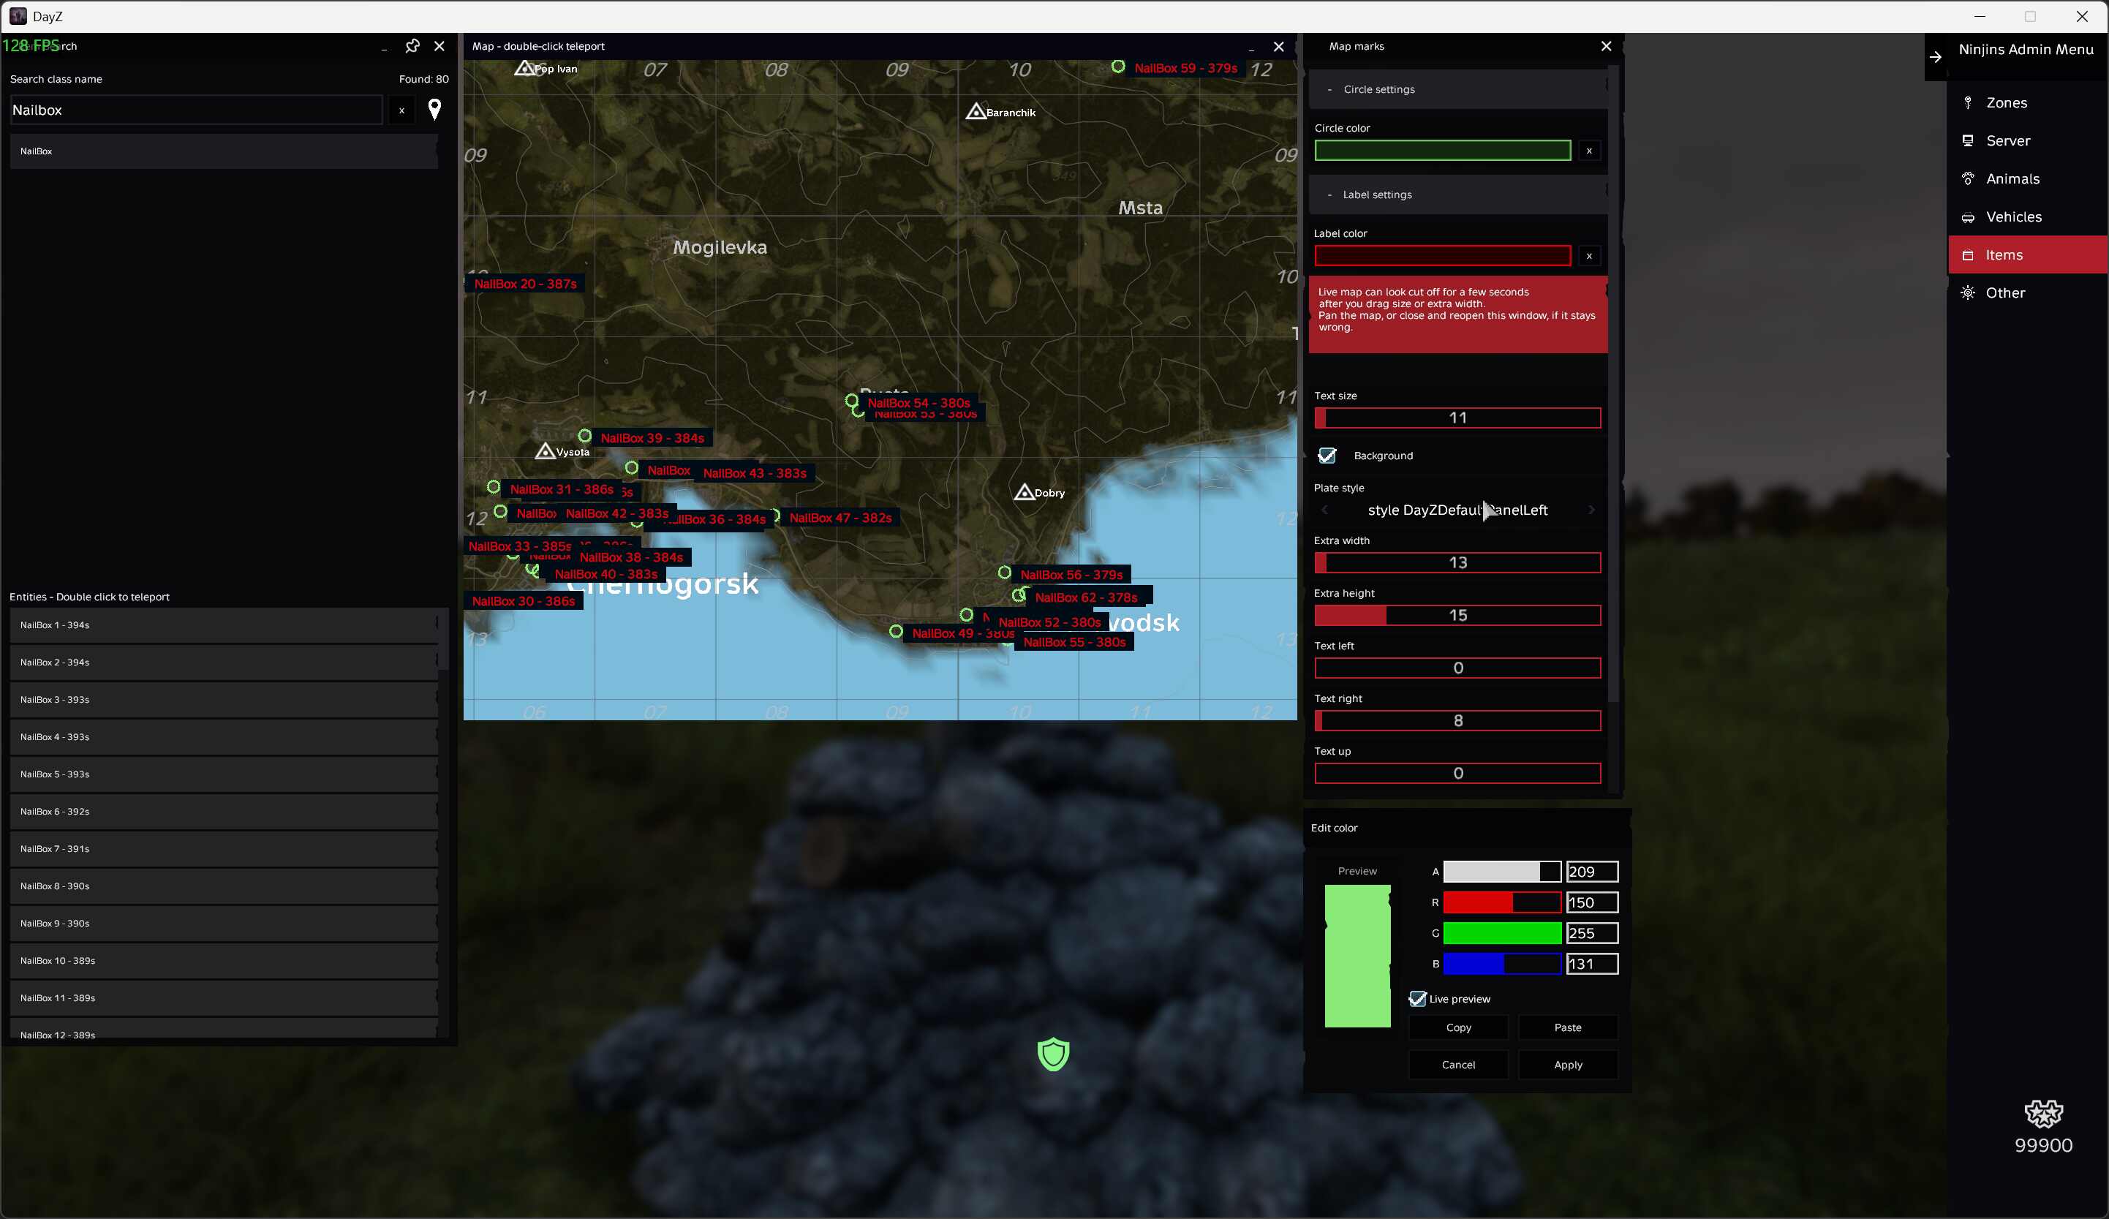
Task: Clear the Nailbox search with x button
Action: point(401,110)
